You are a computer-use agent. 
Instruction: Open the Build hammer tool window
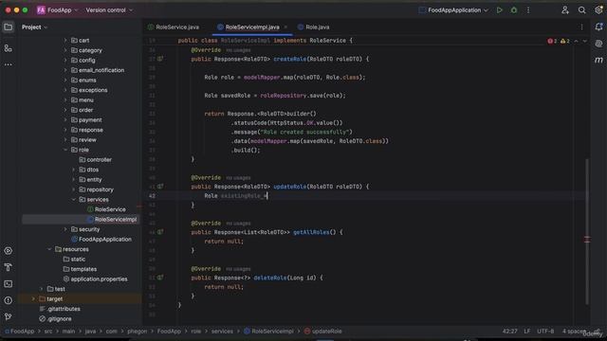point(9,267)
